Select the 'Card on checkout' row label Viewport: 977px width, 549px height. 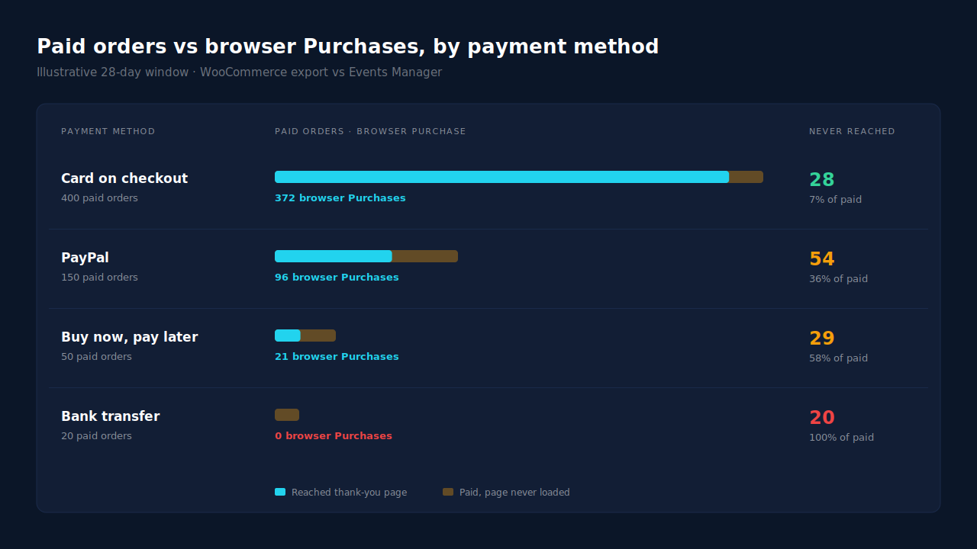[x=124, y=178]
